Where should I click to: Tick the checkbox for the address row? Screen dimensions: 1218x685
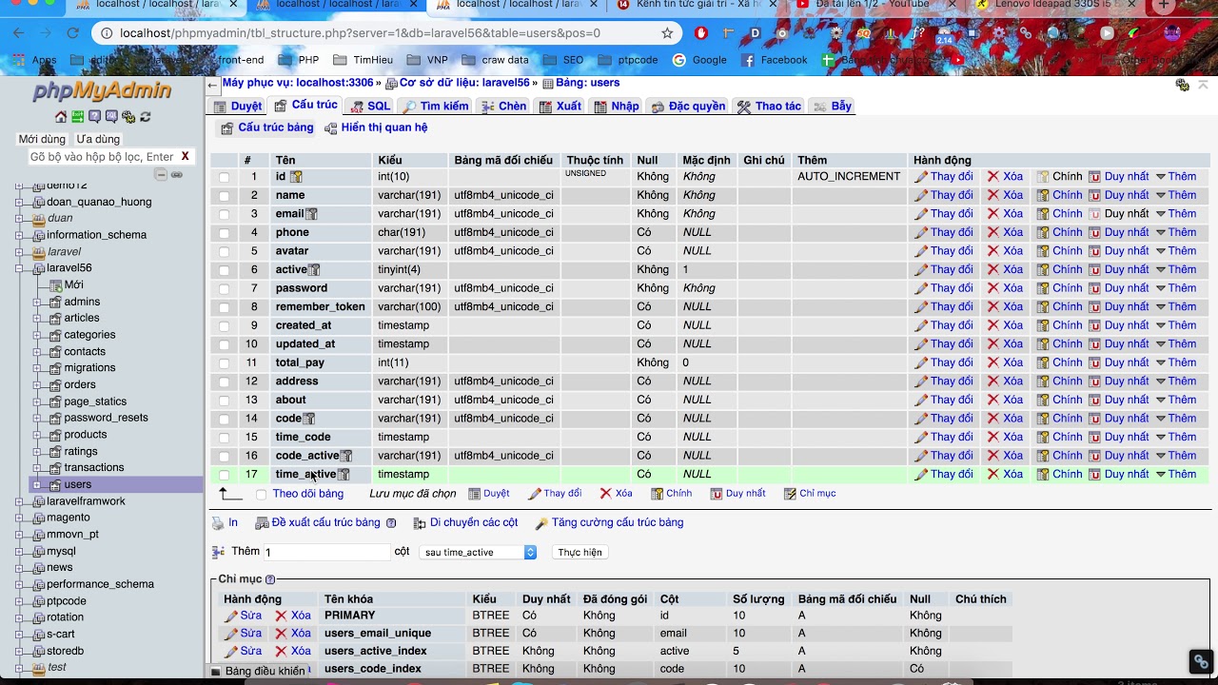[x=224, y=382]
